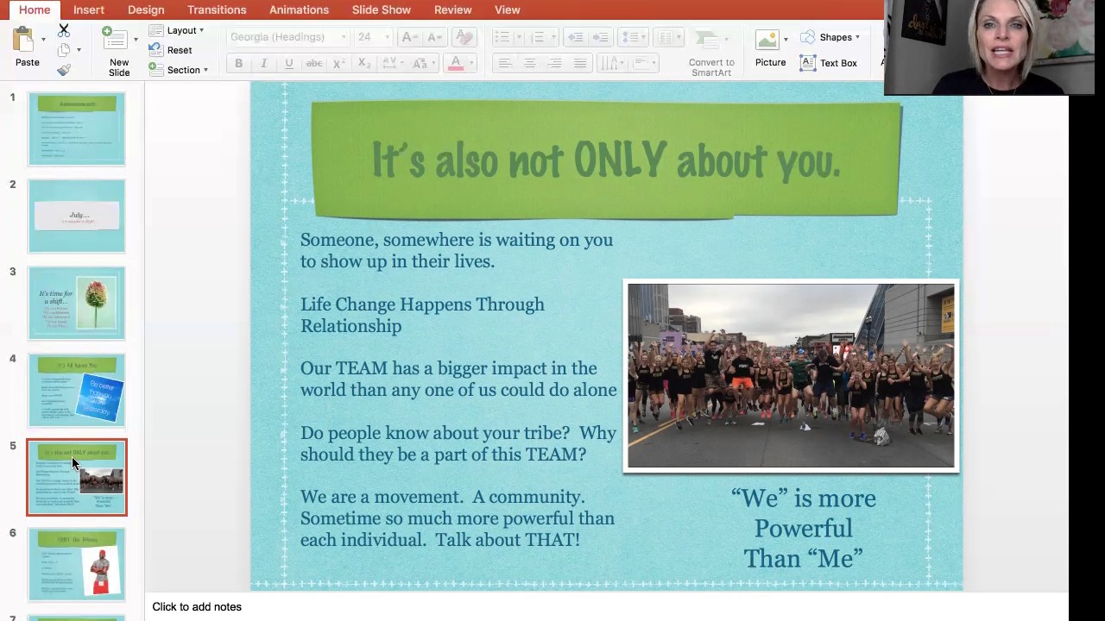
Task: Increase the list indent level
Action: click(x=600, y=37)
